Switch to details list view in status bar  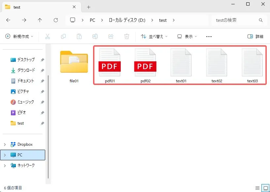click(257, 188)
